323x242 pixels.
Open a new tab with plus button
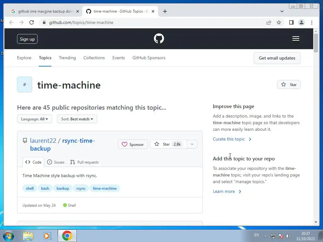(165, 11)
